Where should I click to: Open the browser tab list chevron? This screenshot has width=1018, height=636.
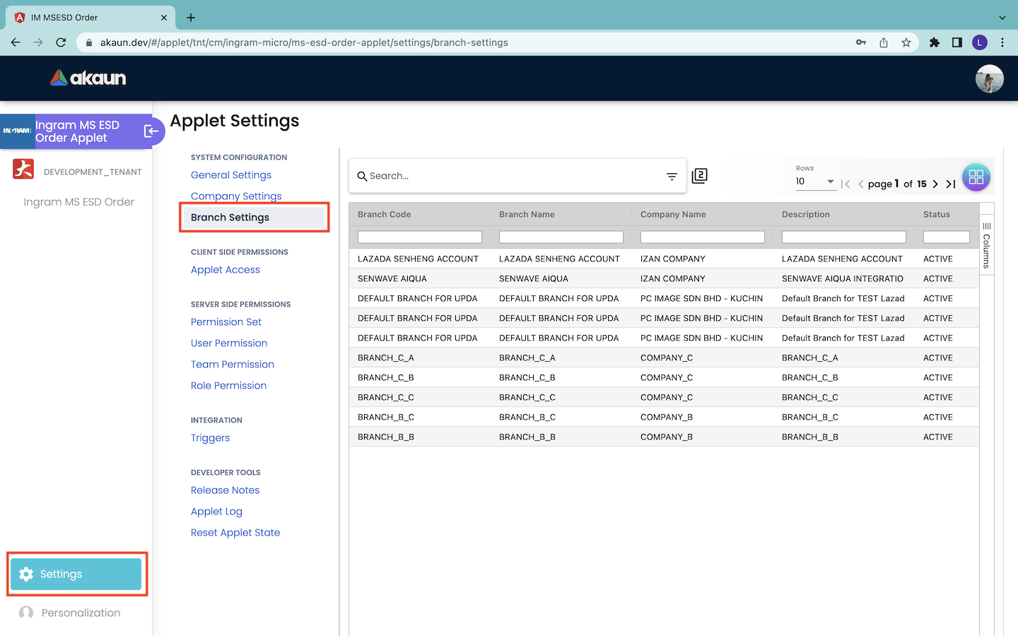coord(1002,18)
